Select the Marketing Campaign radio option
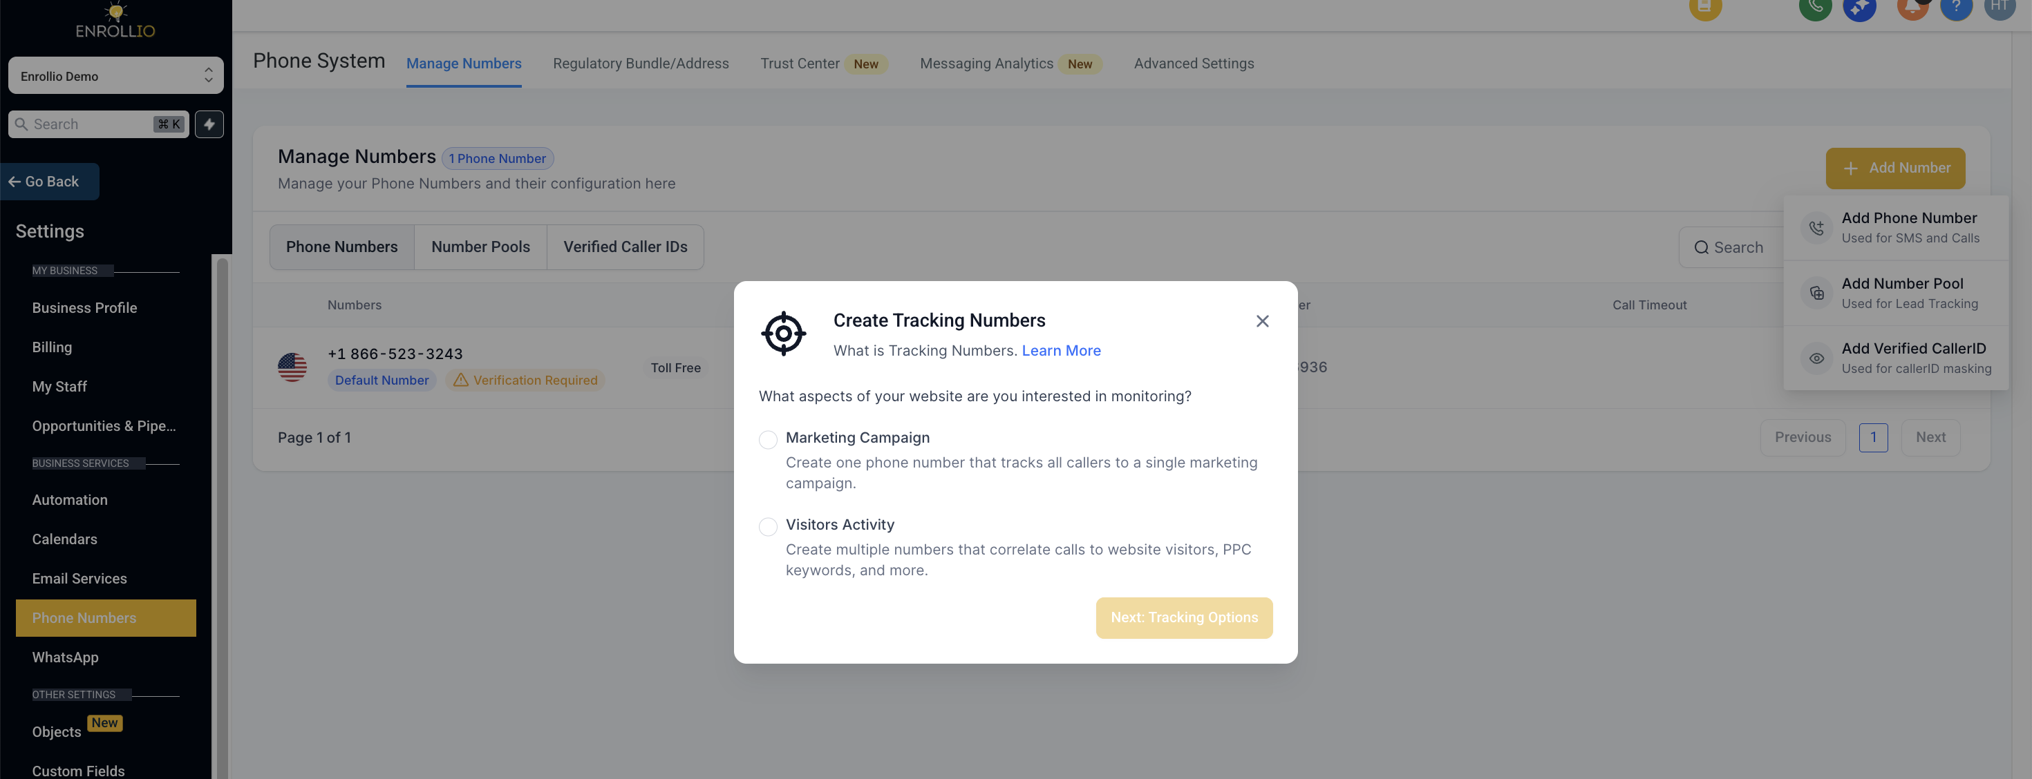The image size is (2032, 779). click(767, 439)
